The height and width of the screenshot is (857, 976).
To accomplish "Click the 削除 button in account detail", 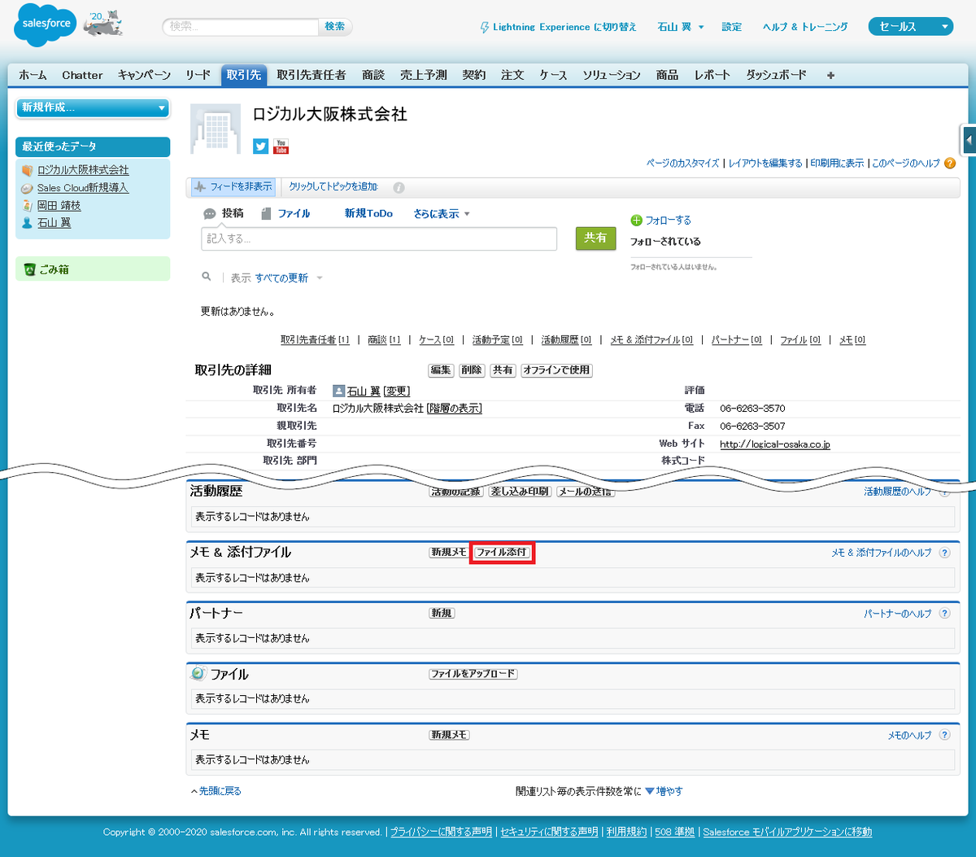I will pos(472,370).
